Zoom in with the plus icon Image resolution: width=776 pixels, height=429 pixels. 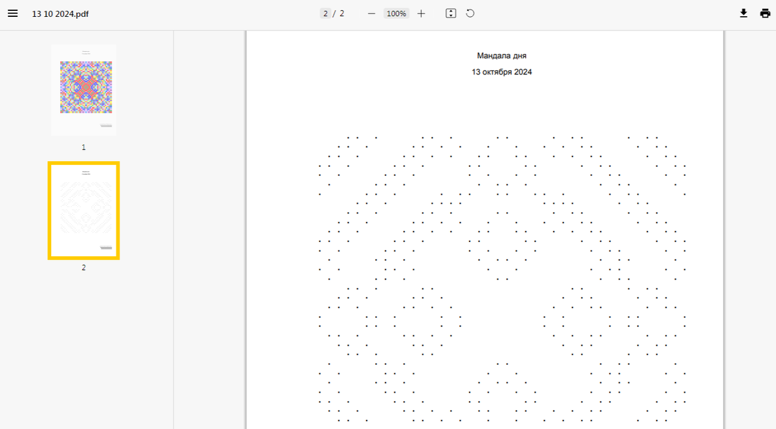point(421,14)
